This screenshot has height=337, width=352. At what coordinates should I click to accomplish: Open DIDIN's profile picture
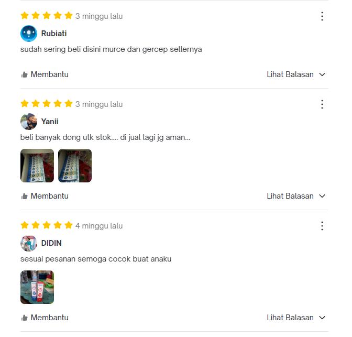[x=29, y=243]
